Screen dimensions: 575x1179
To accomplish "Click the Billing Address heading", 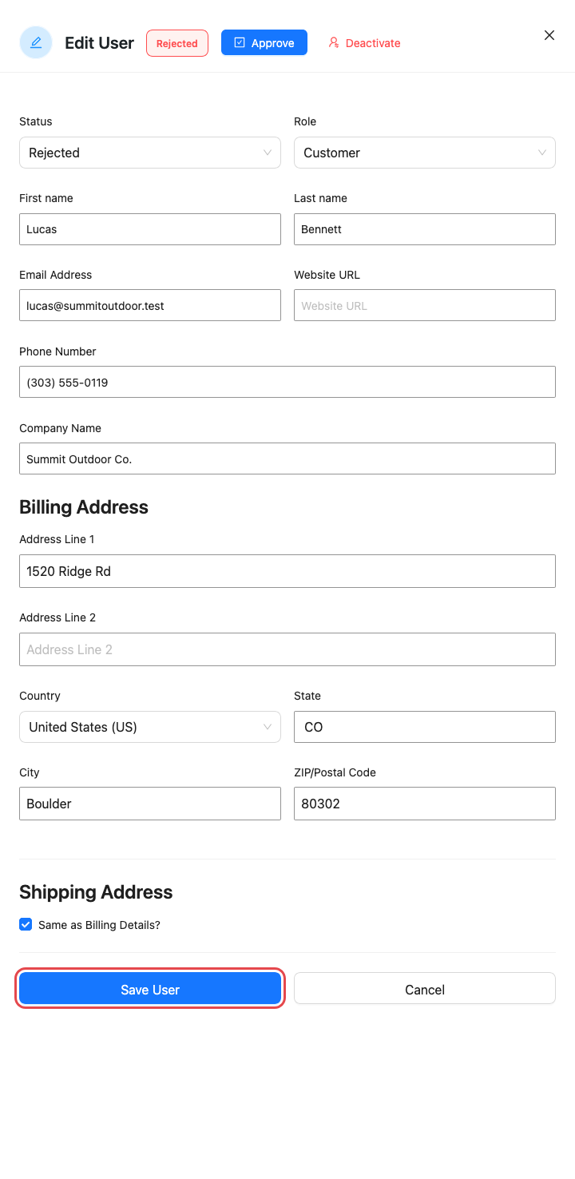I will coord(84,507).
